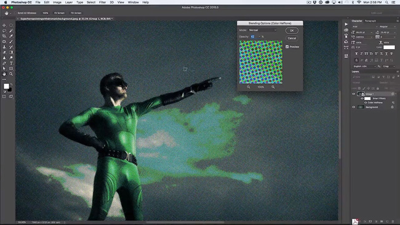Image resolution: width=400 pixels, height=225 pixels.
Task: Select the Brush tool
Action: pos(11,42)
